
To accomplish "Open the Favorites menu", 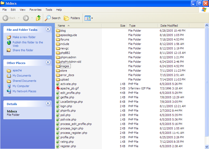I will [x=36, y=10].
